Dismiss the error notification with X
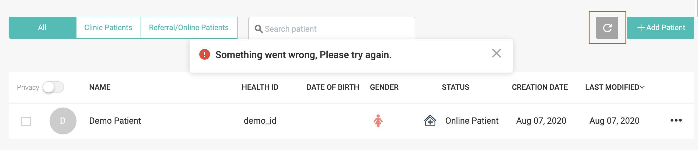 tap(496, 53)
